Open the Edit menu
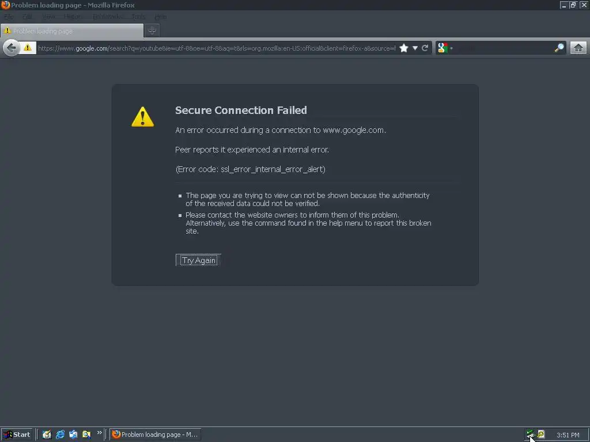Screen dimensions: 590x442 click(x=27, y=17)
